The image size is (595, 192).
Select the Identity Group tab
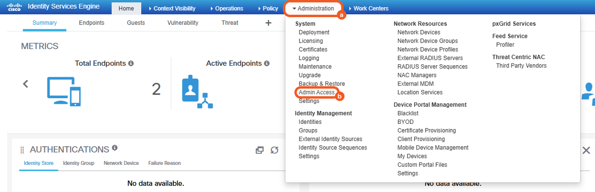point(78,163)
